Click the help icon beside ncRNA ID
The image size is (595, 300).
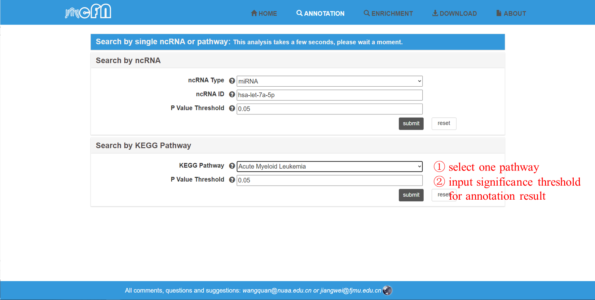pos(232,95)
